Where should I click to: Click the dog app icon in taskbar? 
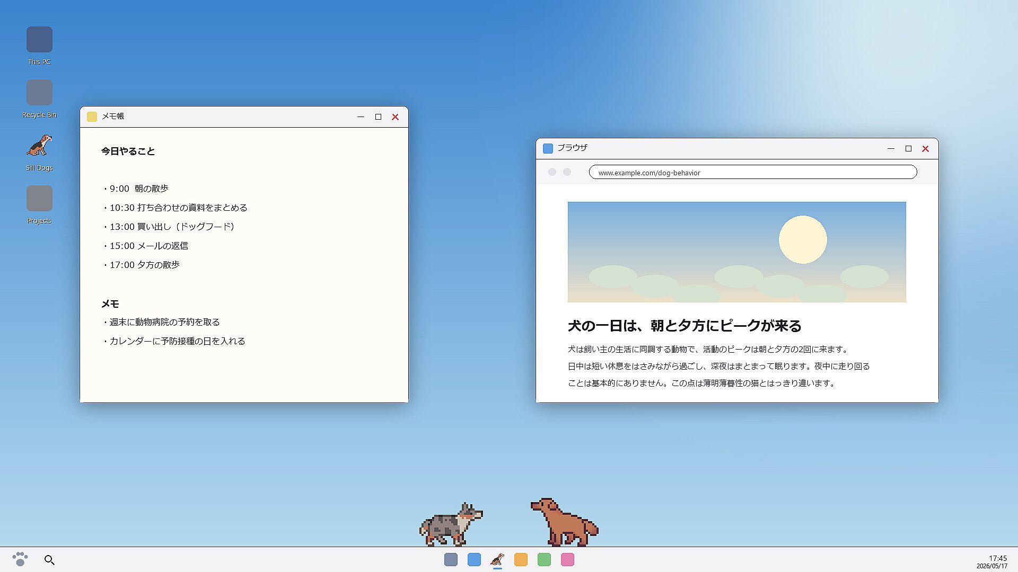tap(497, 559)
